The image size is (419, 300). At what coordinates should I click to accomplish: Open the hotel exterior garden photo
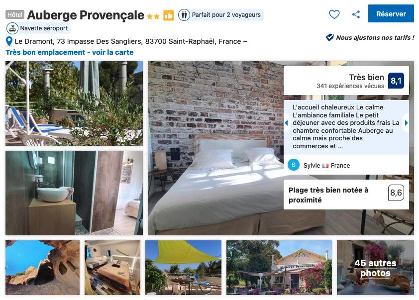279,267
